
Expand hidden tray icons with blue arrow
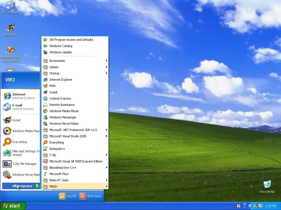[x=251, y=206]
